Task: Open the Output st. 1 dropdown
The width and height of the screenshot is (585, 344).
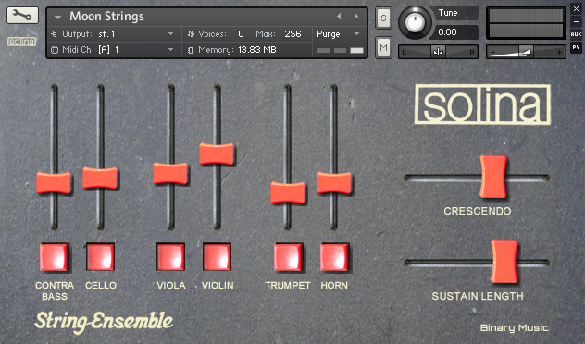Action: coord(170,34)
